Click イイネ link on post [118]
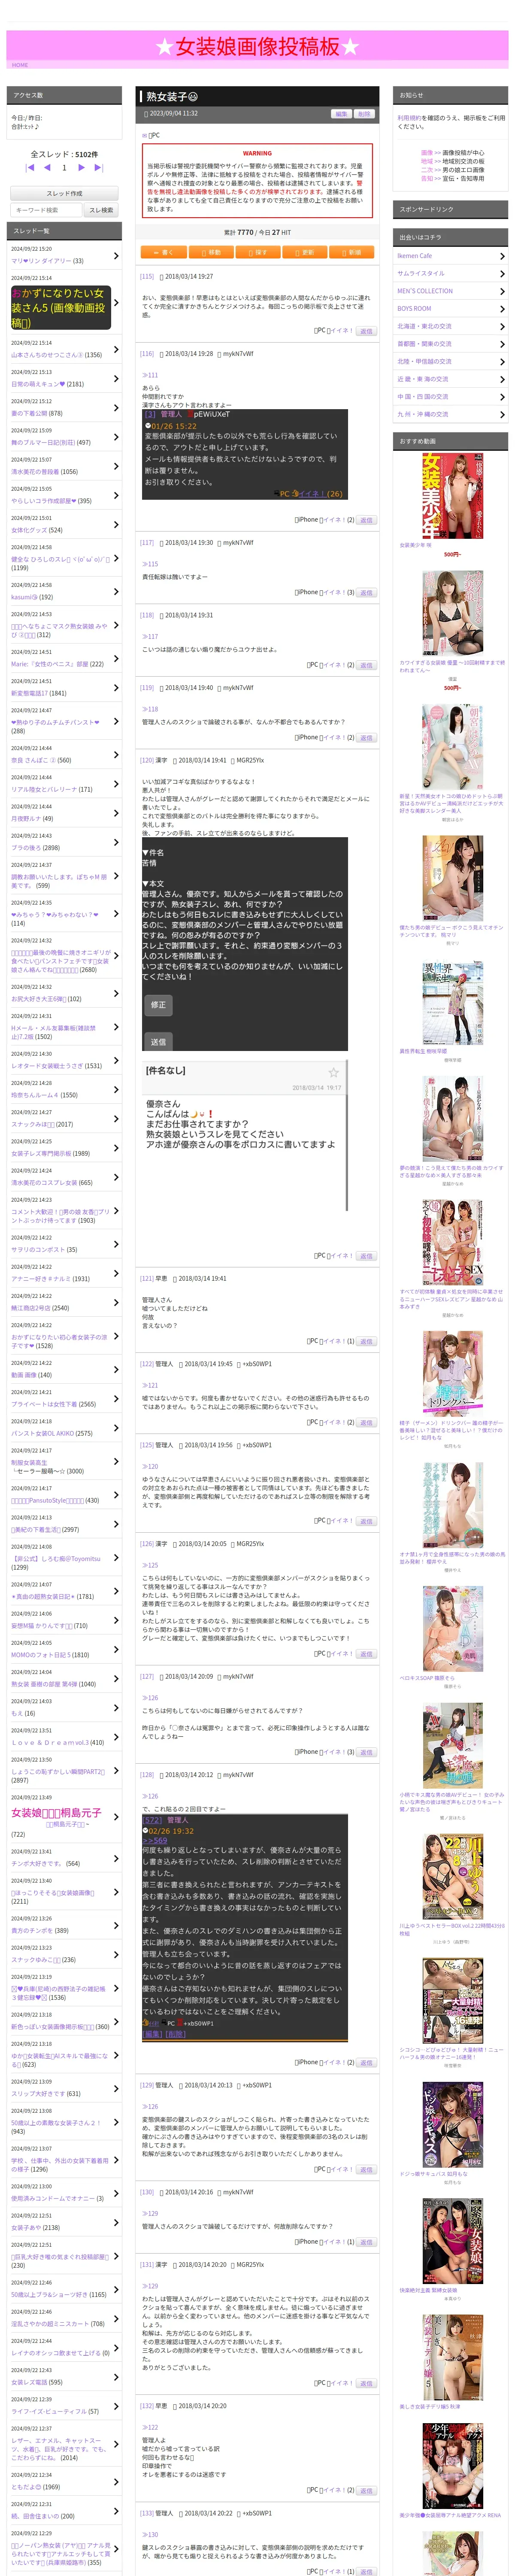The image size is (515, 2576). 334,665
